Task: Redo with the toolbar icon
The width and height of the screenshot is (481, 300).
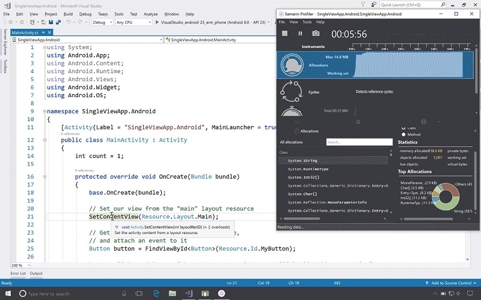Action: coord(80,22)
